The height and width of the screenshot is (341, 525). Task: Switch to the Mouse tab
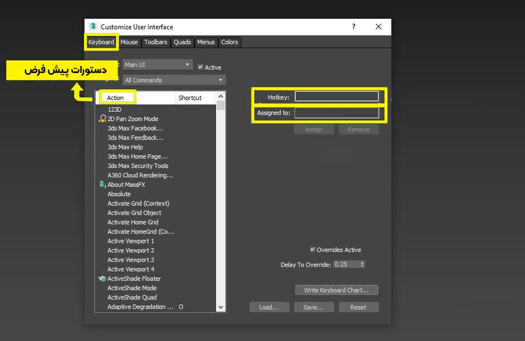[x=129, y=42]
